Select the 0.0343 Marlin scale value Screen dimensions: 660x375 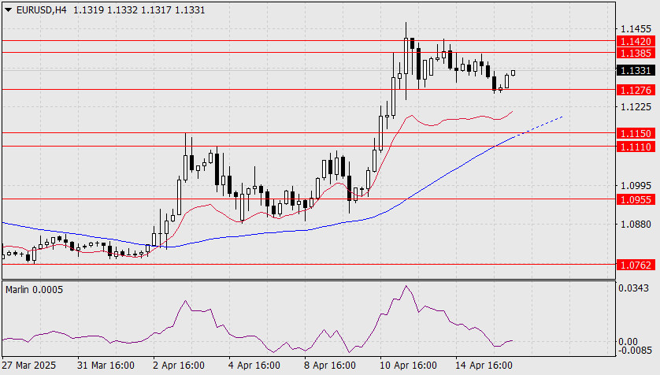633,288
